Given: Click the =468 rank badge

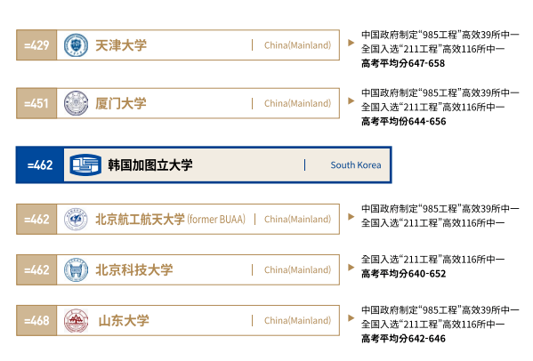Looking at the screenshot, I should click(x=36, y=321).
